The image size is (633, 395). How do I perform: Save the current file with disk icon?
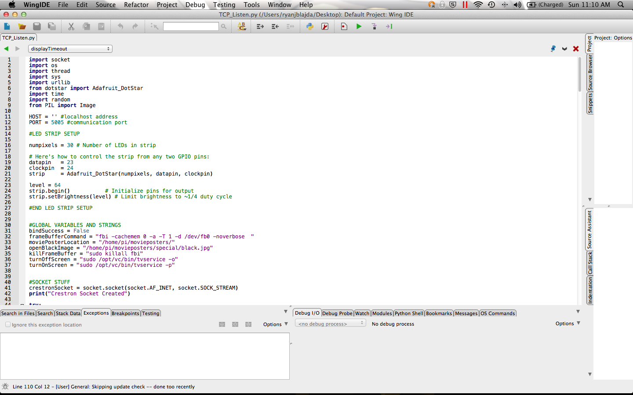tap(37, 26)
